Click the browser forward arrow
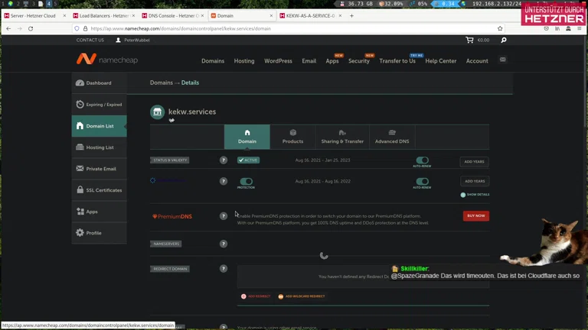This screenshot has height=330, width=588. coord(19,28)
